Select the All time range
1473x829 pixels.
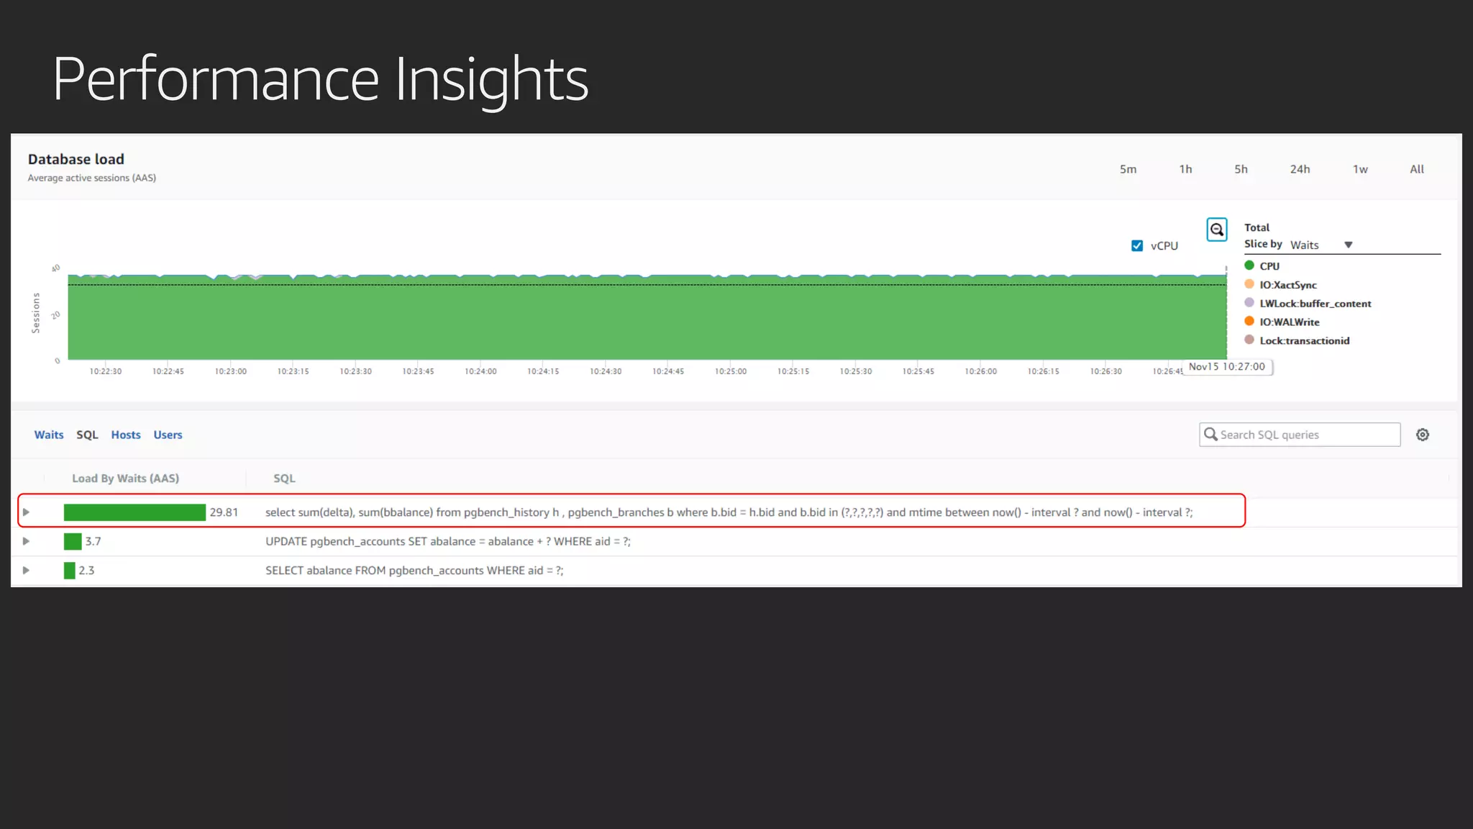click(1417, 169)
